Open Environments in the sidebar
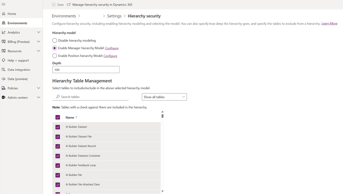 pyautogui.click(x=17, y=23)
